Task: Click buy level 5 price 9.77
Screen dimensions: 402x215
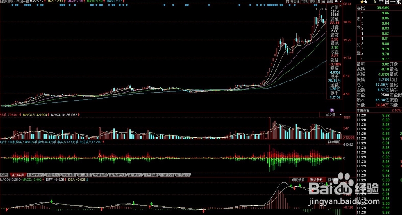Action: coord(386,59)
